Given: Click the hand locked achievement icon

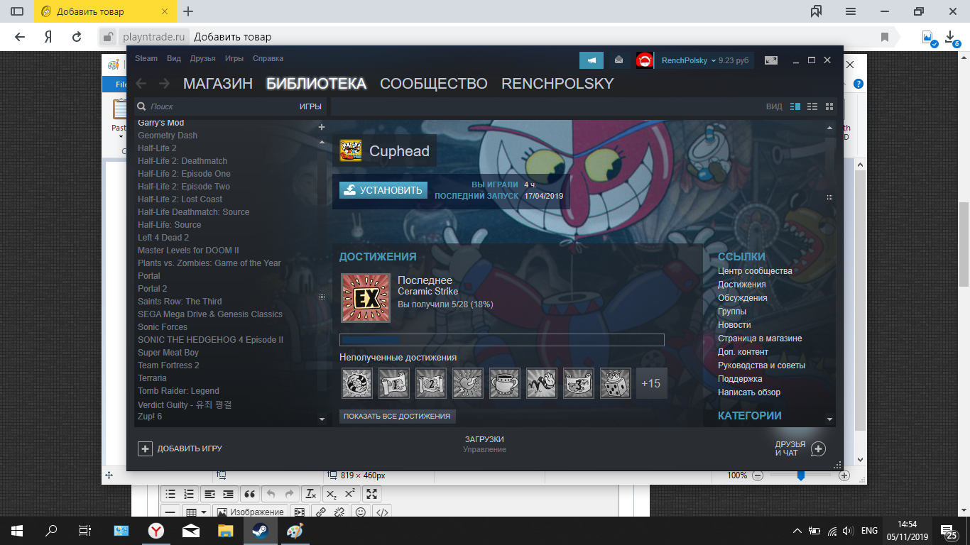Looking at the screenshot, I should (x=541, y=383).
